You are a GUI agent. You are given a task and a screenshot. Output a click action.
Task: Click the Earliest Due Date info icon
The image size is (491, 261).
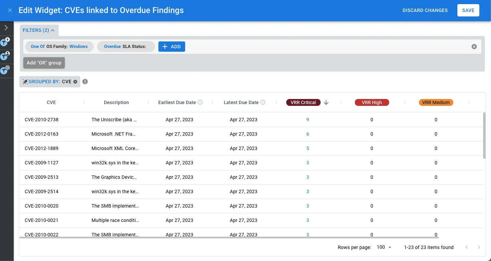click(200, 102)
